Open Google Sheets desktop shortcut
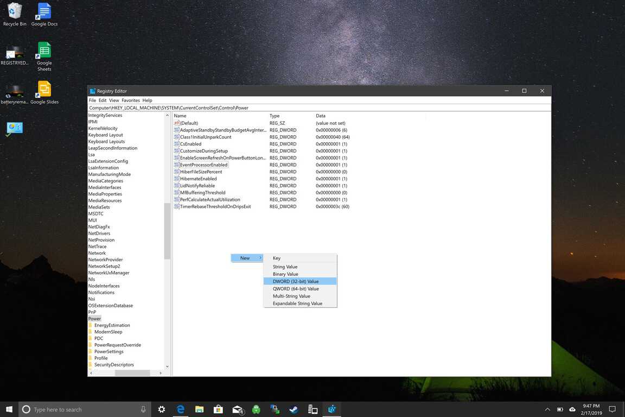The height and width of the screenshot is (417, 625). tap(44, 50)
